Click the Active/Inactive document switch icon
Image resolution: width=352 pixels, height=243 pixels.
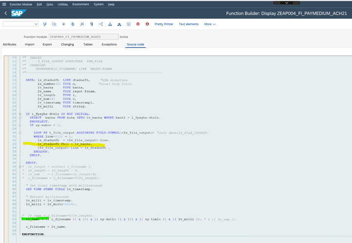(x=54, y=24)
